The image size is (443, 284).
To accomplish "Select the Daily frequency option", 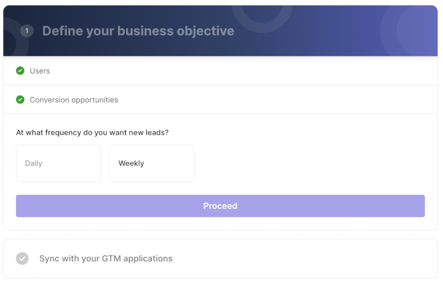I will (x=58, y=163).
